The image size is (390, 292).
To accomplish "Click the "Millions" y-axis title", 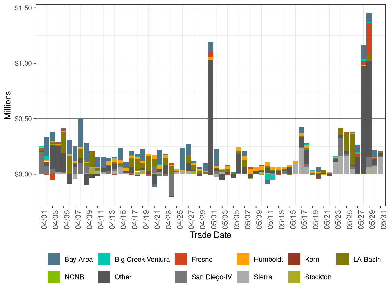I will (x=8, y=105).
